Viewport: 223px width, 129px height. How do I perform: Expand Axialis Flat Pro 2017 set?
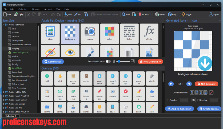3,92
